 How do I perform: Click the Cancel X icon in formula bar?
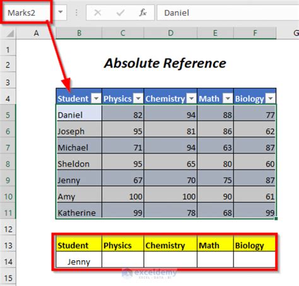(98, 13)
